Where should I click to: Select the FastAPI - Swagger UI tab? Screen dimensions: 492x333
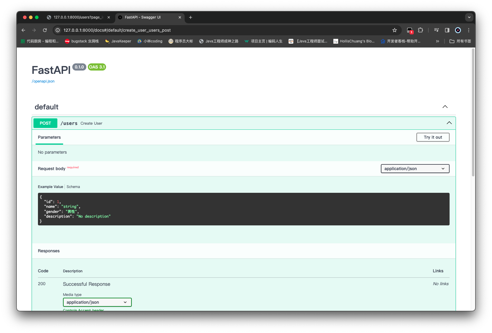[x=150, y=17]
